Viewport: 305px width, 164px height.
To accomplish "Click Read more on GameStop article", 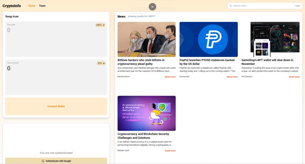I will (294, 77).
